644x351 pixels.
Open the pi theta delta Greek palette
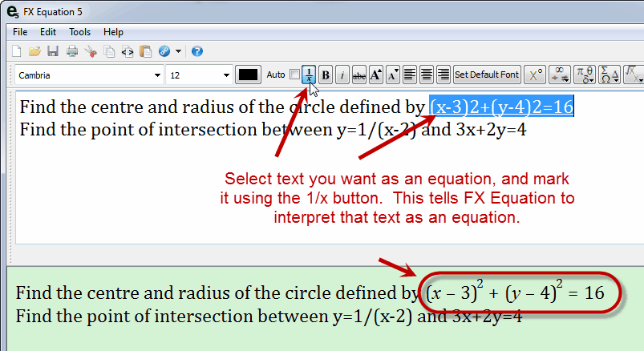tap(585, 75)
